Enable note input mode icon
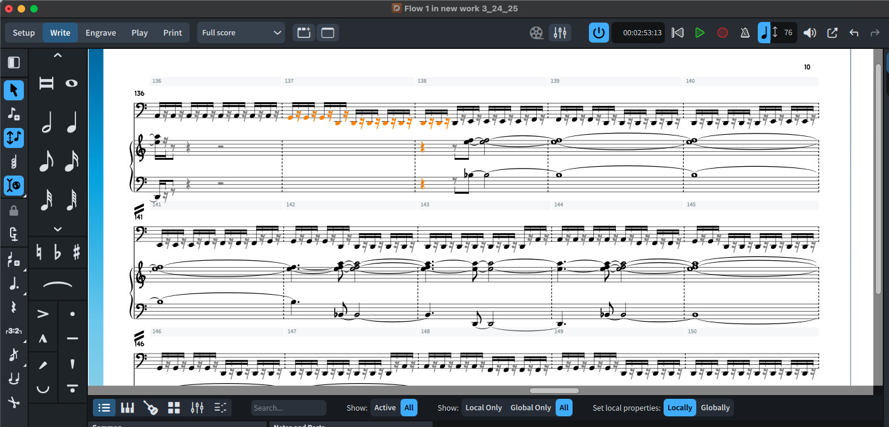 tap(14, 114)
